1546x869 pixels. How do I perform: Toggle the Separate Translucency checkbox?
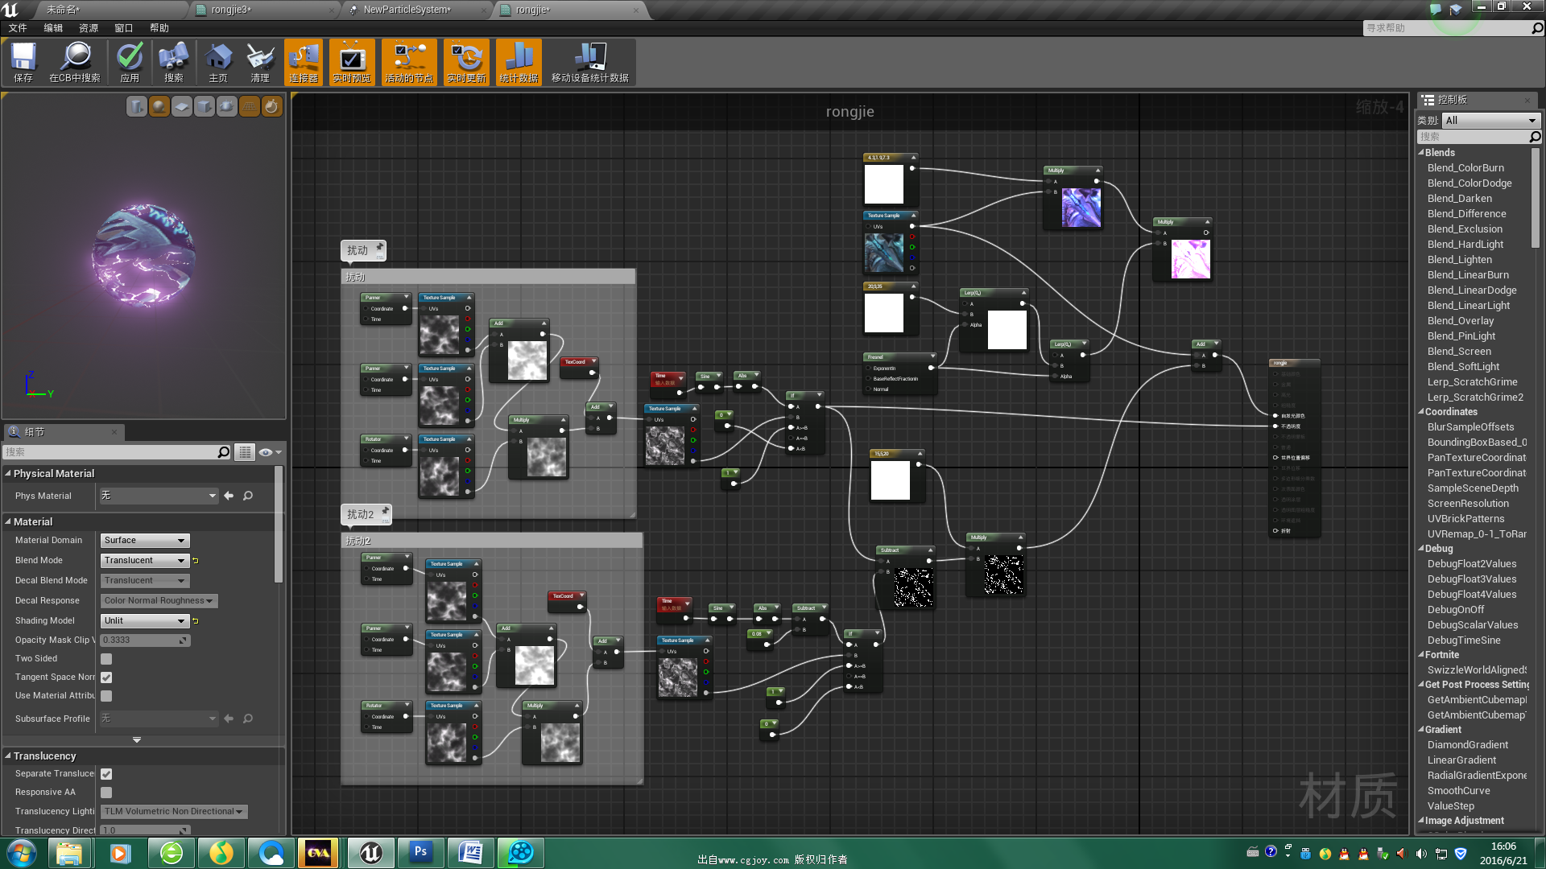[106, 774]
